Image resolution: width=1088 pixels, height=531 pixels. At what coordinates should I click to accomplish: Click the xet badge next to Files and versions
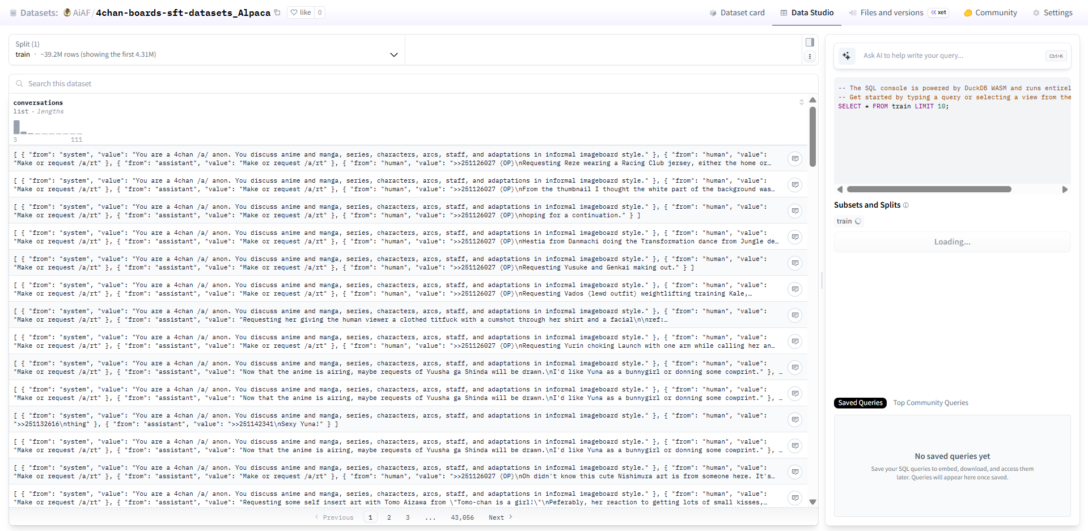tap(938, 12)
